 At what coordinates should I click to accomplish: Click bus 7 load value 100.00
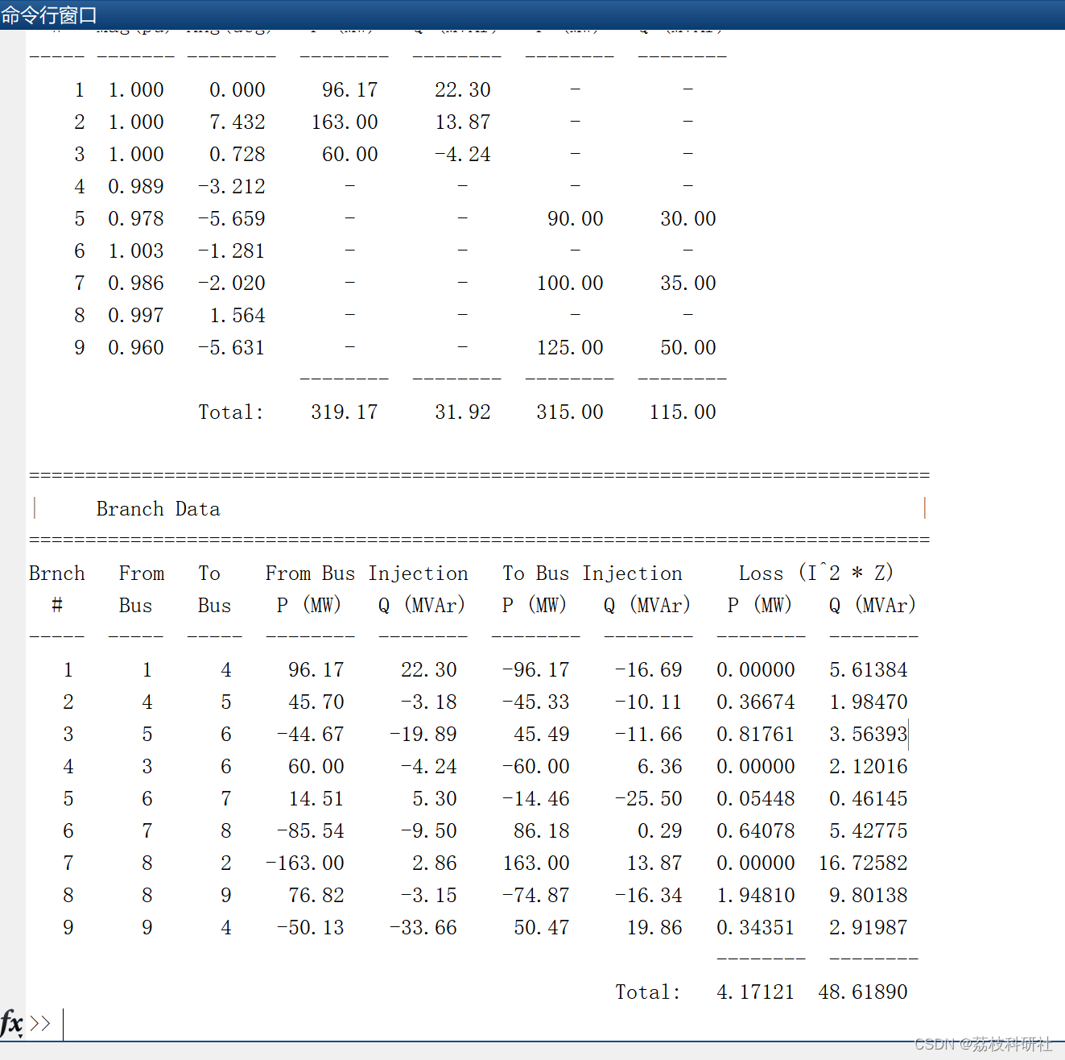(570, 284)
